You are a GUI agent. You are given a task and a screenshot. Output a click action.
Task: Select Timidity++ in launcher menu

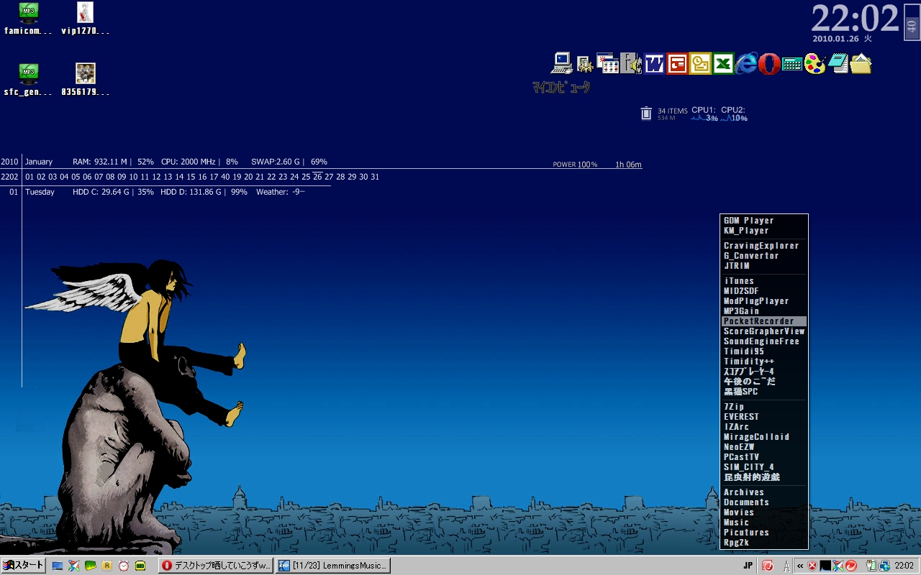click(x=764, y=362)
